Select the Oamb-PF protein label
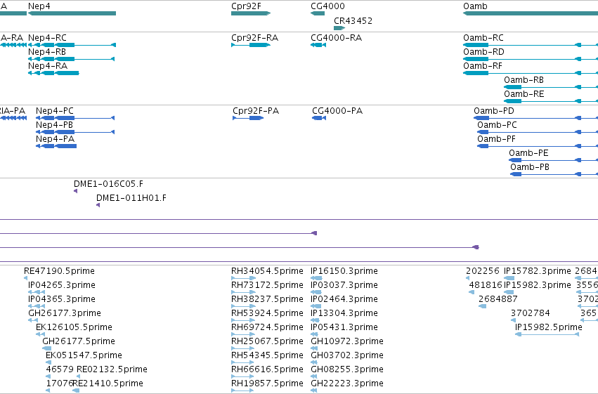The width and height of the screenshot is (598, 394). pos(496,139)
